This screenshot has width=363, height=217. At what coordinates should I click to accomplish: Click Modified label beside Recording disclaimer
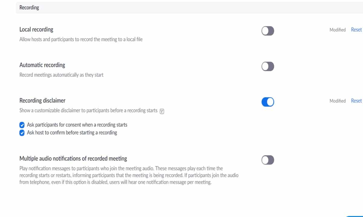tap(338, 101)
